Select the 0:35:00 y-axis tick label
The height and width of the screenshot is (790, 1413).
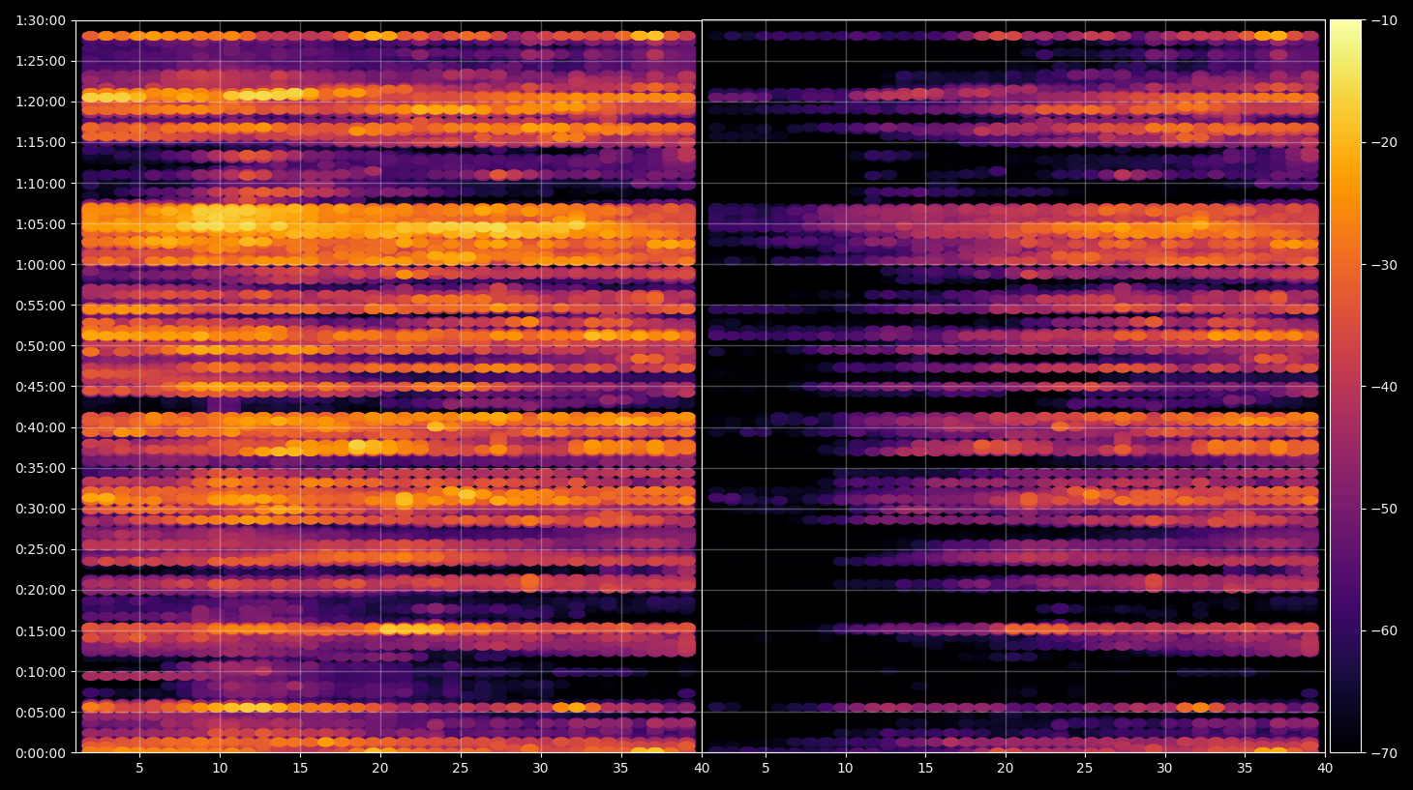pyautogui.click(x=41, y=468)
